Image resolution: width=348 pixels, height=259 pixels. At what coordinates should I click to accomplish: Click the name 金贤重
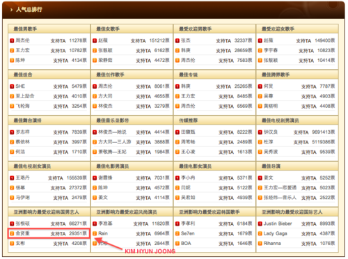[22, 233]
